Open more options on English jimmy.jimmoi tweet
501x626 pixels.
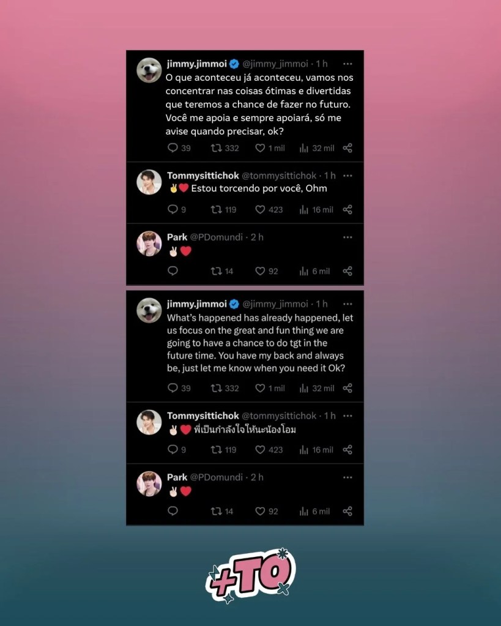pyautogui.click(x=347, y=304)
